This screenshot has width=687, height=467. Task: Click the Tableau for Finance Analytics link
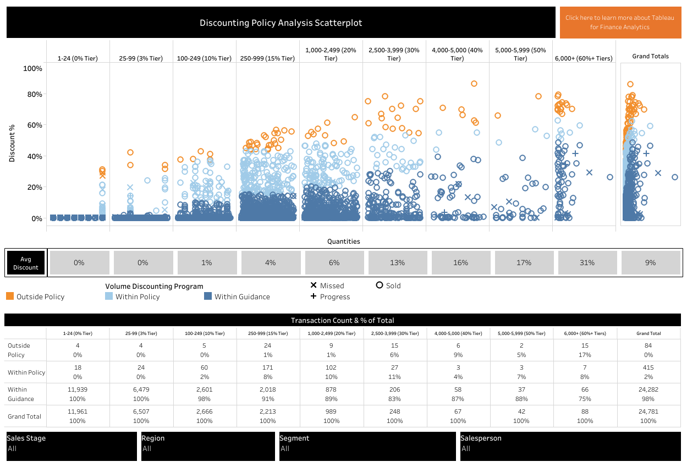pyautogui.click(x=619, y=23)
